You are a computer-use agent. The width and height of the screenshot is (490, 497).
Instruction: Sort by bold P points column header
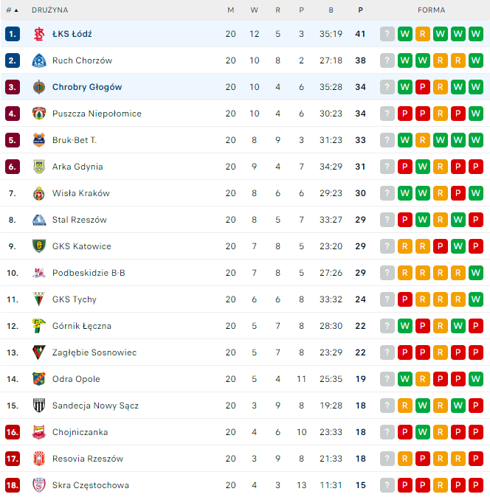click(361, 10)
